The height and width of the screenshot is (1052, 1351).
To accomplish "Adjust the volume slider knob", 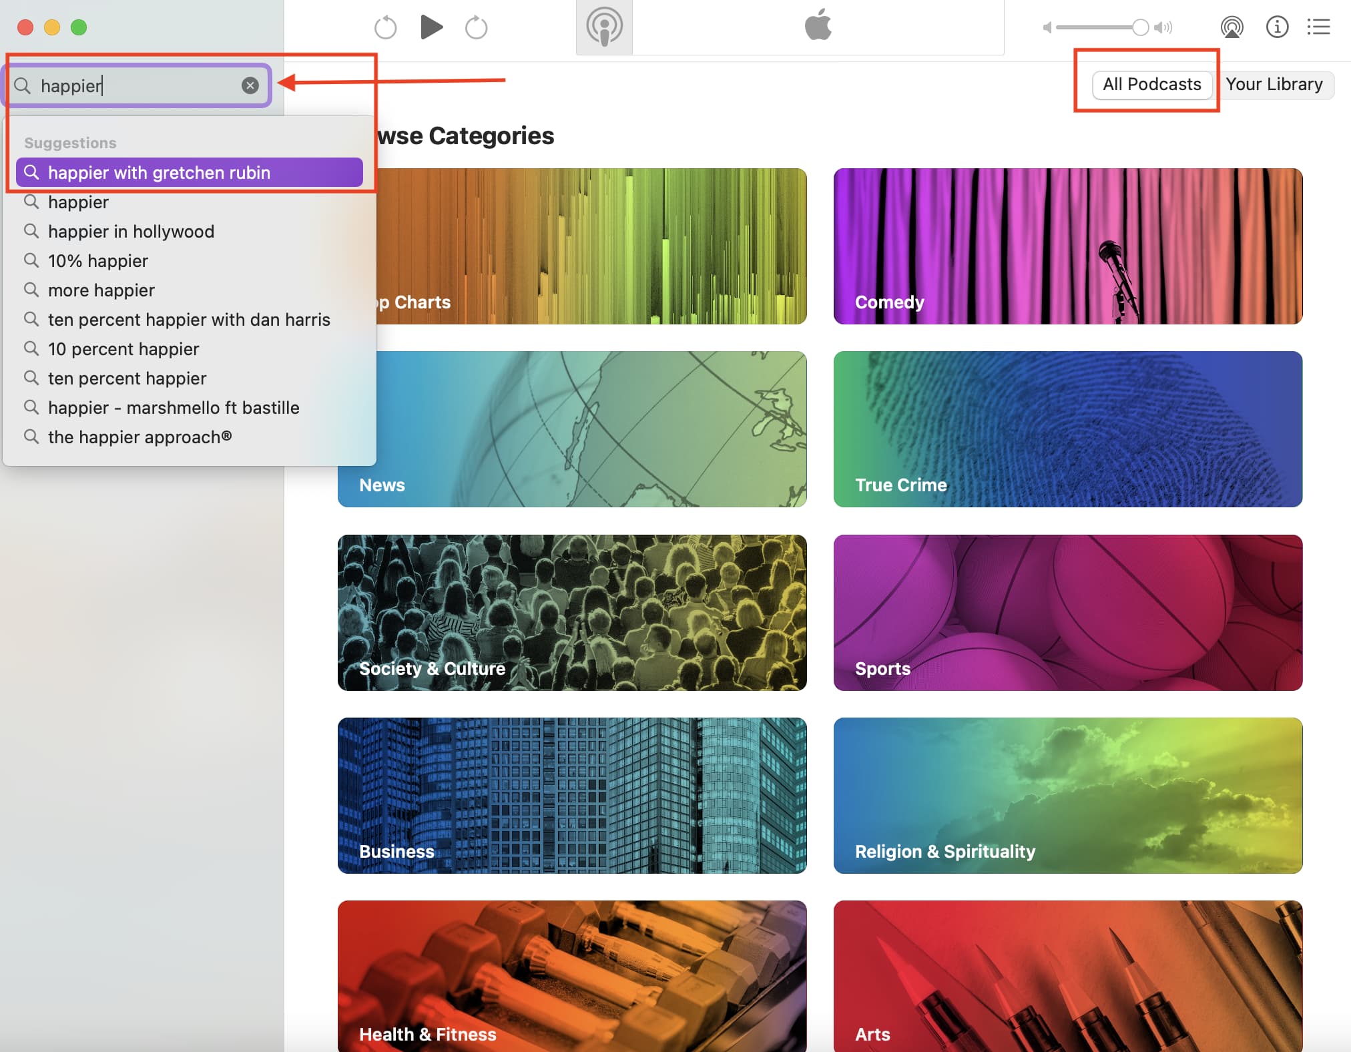I will click(x=1140, y=27).
